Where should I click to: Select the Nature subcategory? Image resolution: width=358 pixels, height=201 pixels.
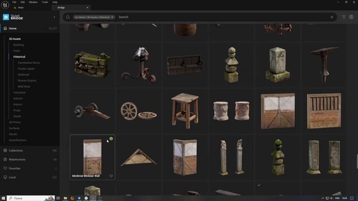coord(17,104)
